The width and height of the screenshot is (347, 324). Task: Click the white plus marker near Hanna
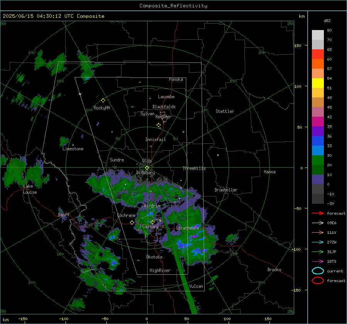[x=218, y=155]
